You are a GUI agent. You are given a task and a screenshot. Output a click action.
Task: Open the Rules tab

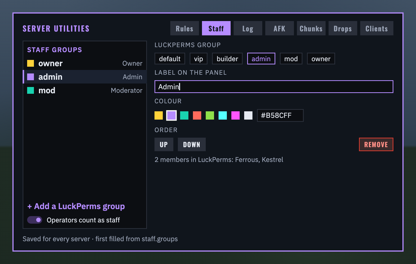(x=184, y=28)
